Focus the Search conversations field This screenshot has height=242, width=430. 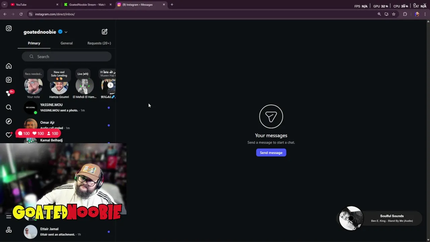[67, 56]
